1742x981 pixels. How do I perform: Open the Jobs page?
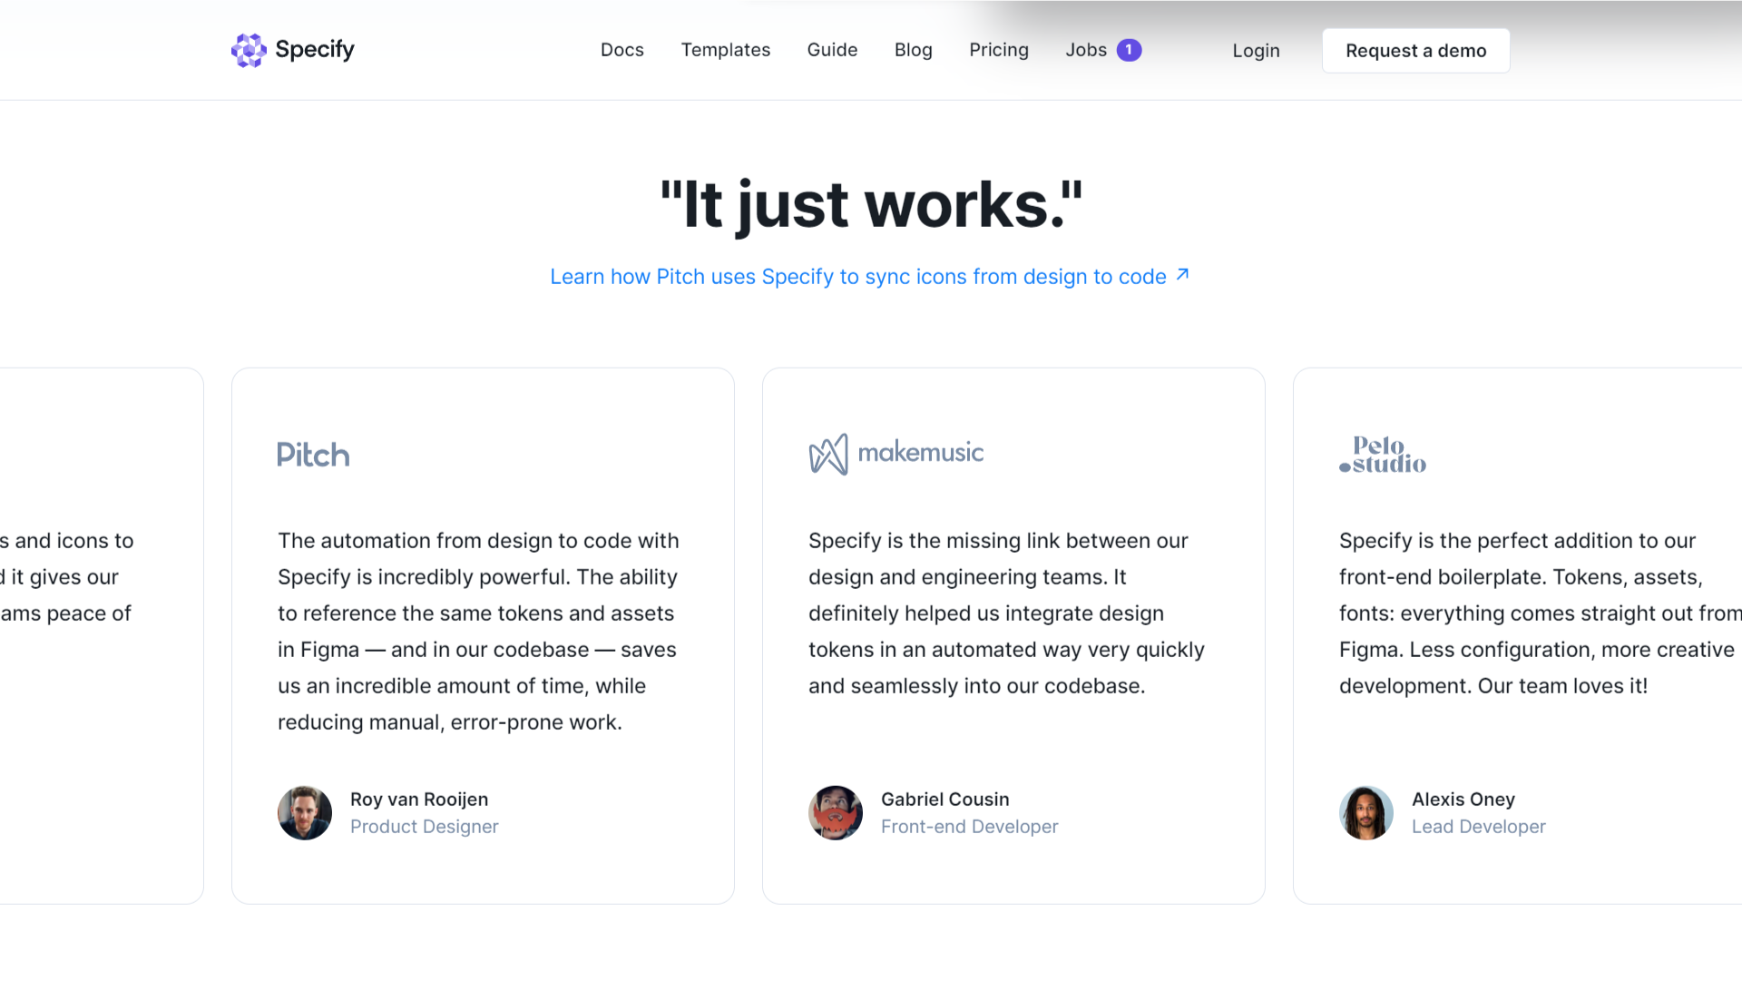1086,50
